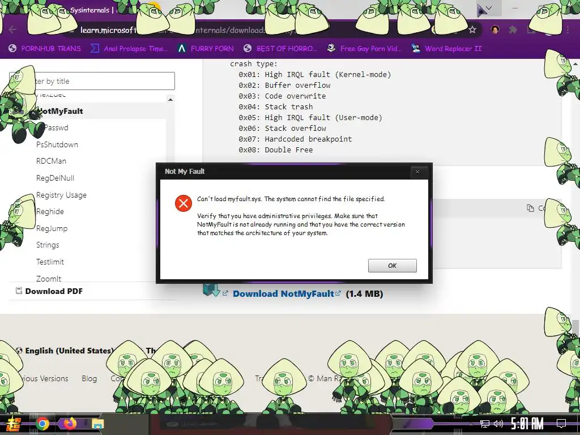
Task: Click Download PDF
Action: 49,291
